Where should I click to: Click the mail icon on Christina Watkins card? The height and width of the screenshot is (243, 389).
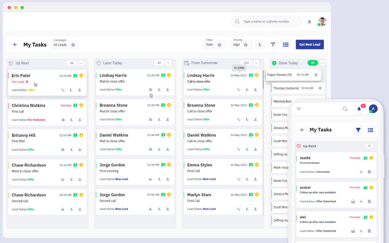point(63,120)
